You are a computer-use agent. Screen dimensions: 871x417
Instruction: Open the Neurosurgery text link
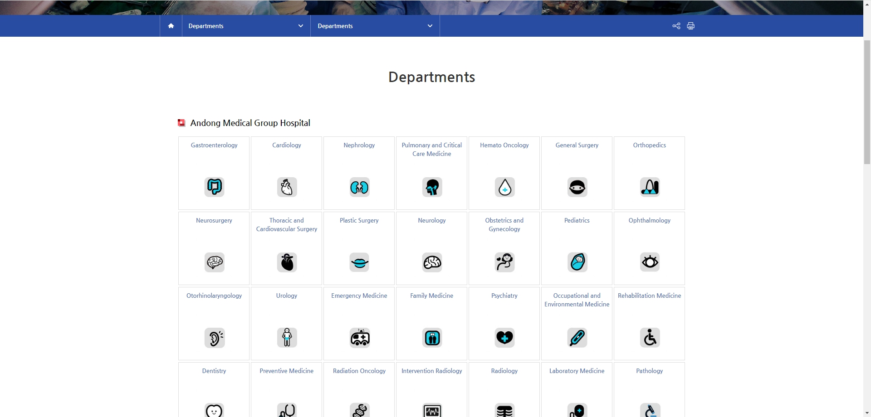point(214,220)
